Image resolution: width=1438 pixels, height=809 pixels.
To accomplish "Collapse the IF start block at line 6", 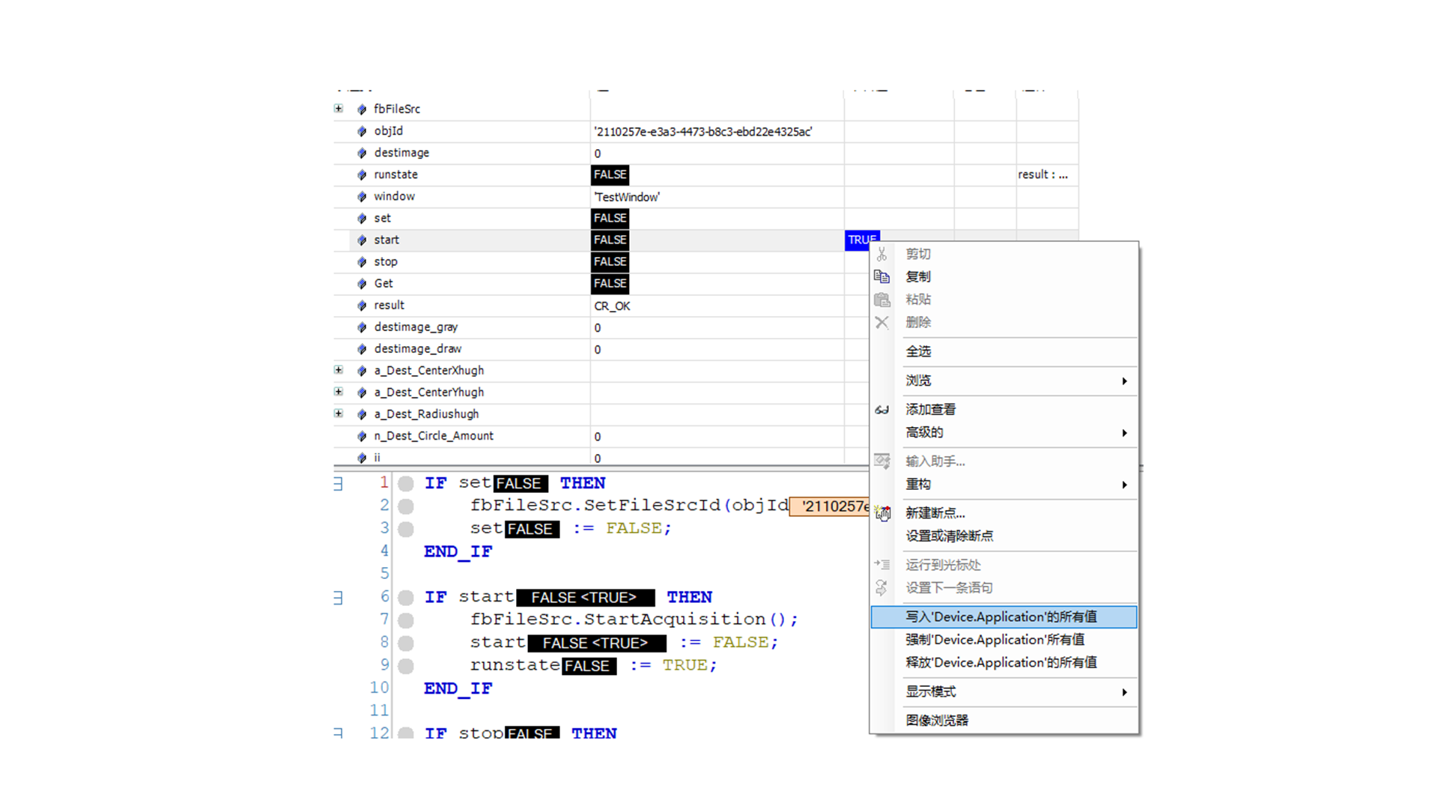I will [338, 598].
